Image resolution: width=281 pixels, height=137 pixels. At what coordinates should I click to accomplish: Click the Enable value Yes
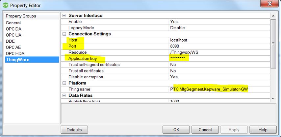[x=219, y=22]
